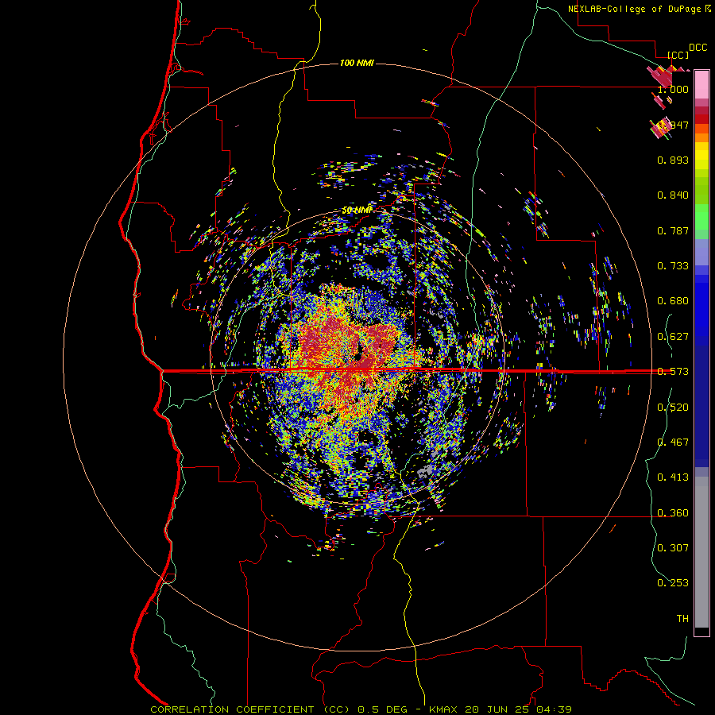
Task: Click the CORRELATION COEFFICIENT (CC) caption text
Action: point(250,709)
